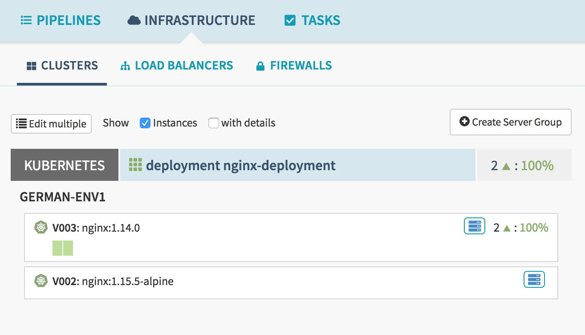585x335 pixels.
Task: Click the sitemap icon for Load Balancers
Action: 125,66
